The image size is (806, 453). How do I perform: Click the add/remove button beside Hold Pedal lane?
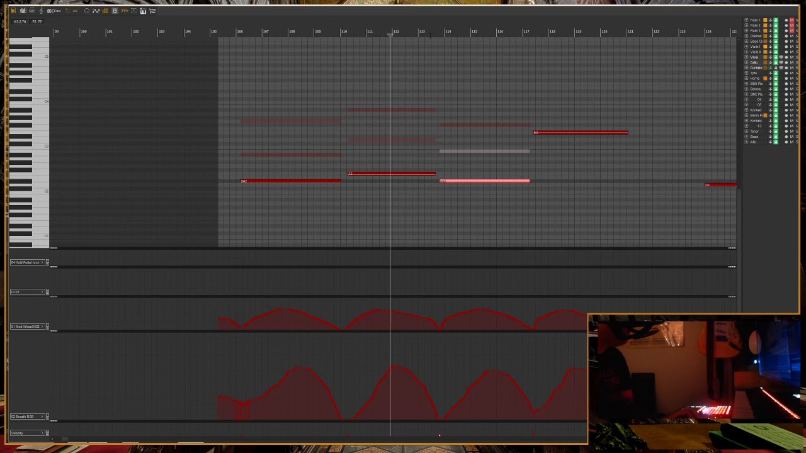[x=47, y=262]
